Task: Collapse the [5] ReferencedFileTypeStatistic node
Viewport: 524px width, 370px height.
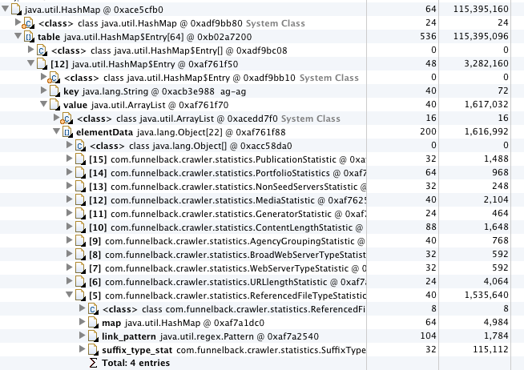Action: point(70,295)
